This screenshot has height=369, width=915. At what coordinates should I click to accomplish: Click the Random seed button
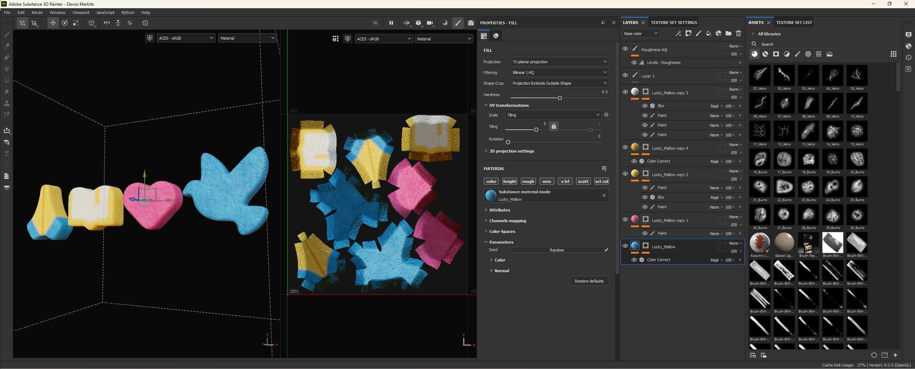tap(557, 250)
